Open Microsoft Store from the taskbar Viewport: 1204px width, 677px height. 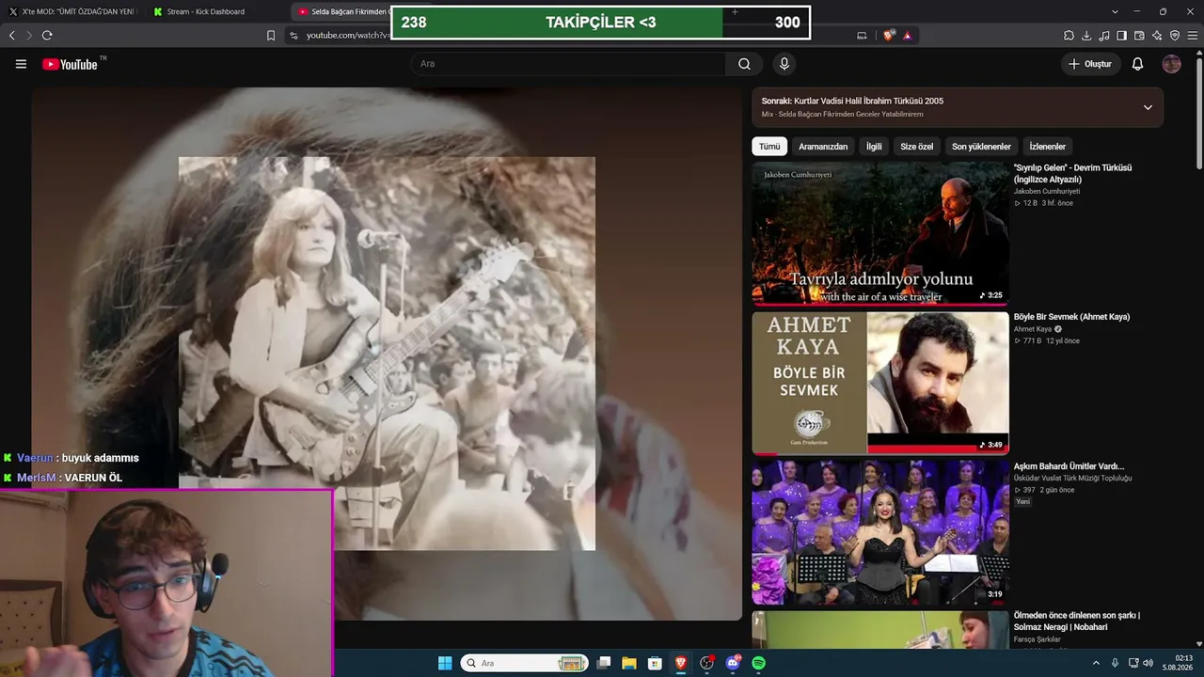[655, 663]
